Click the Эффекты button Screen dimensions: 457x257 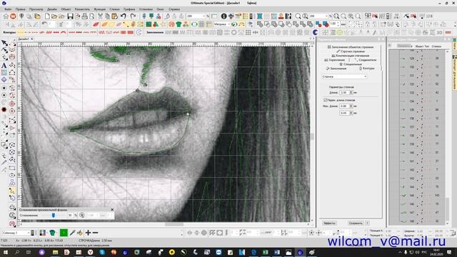click(329, 223)
